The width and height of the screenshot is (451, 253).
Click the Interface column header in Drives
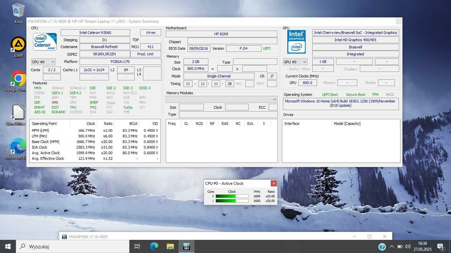point(307,124)
